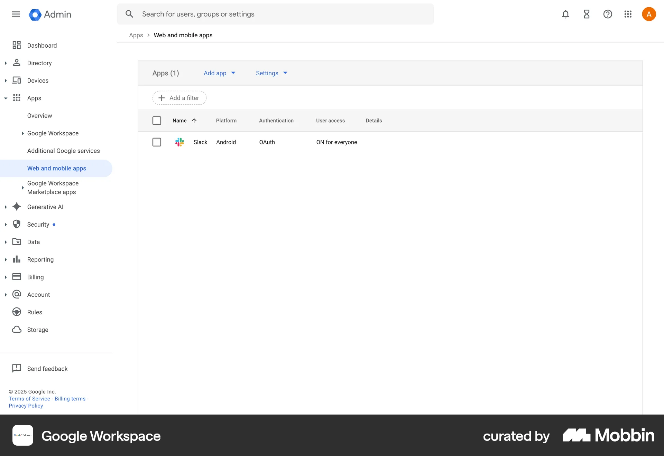Open the Add app dropdown
Image resolution: width=664 pixels, height=456 pixels.
click(x=219, y=73)
